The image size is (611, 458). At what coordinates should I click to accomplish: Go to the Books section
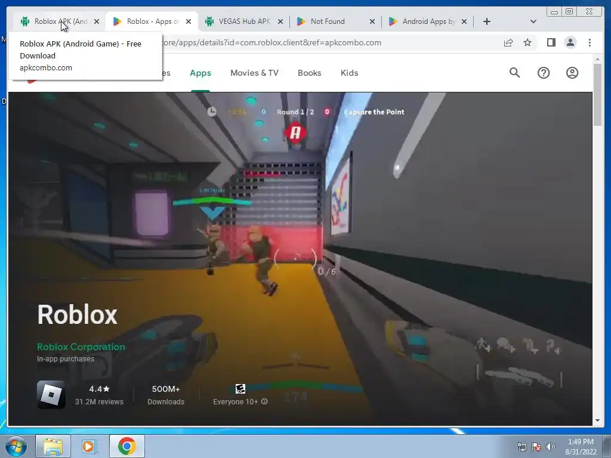(x=310, y=73)
